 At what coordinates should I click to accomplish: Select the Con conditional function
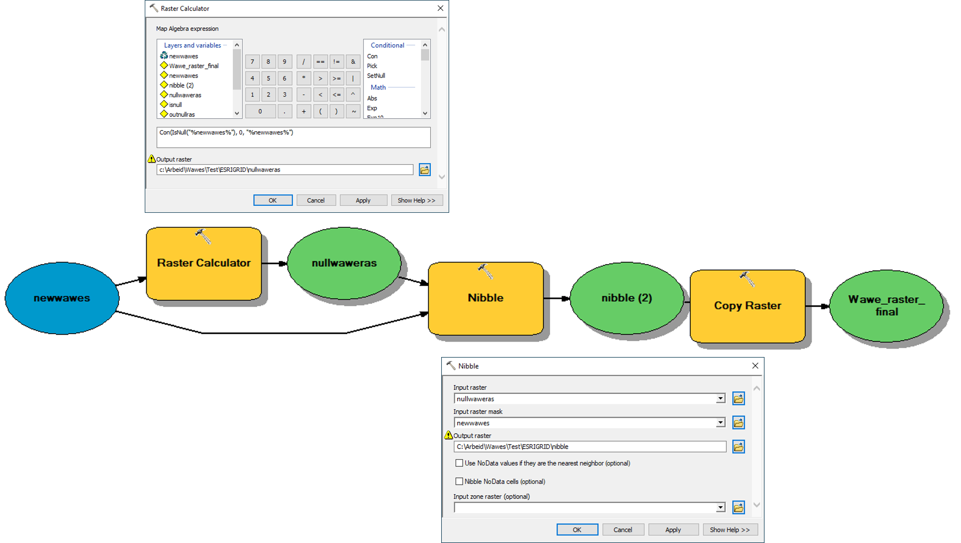(x=373, y=56)
